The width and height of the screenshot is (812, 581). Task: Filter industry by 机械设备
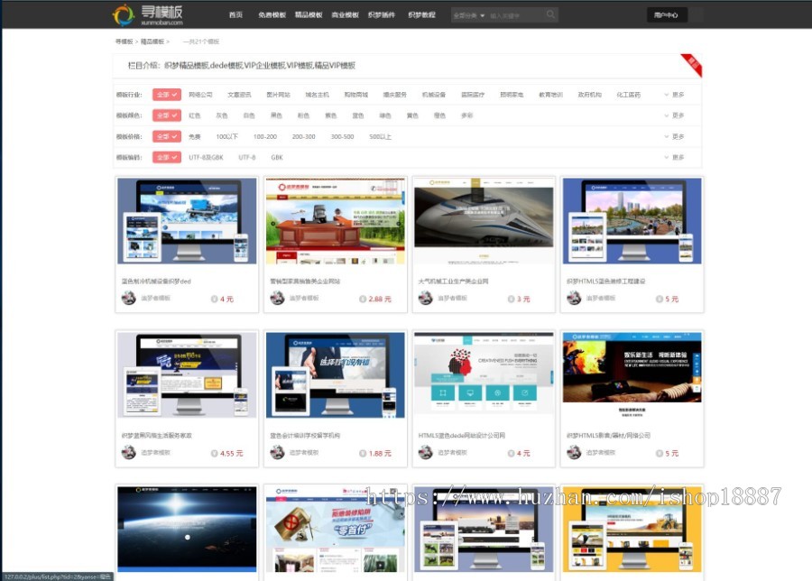pos(433,95)
